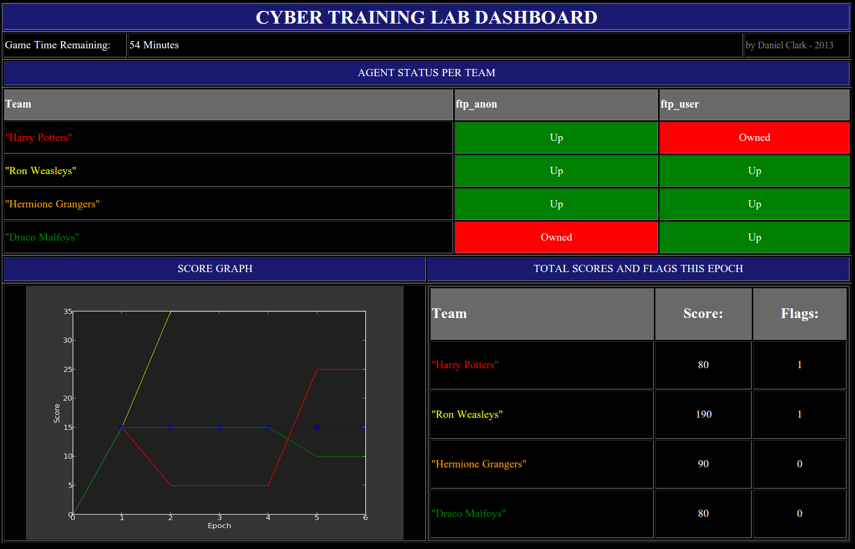Screen dimensions: 855x549
Task: Click the Up cell for Harry Potters ftp_anon
Action: pyautogui.click(x=555, y=137)
